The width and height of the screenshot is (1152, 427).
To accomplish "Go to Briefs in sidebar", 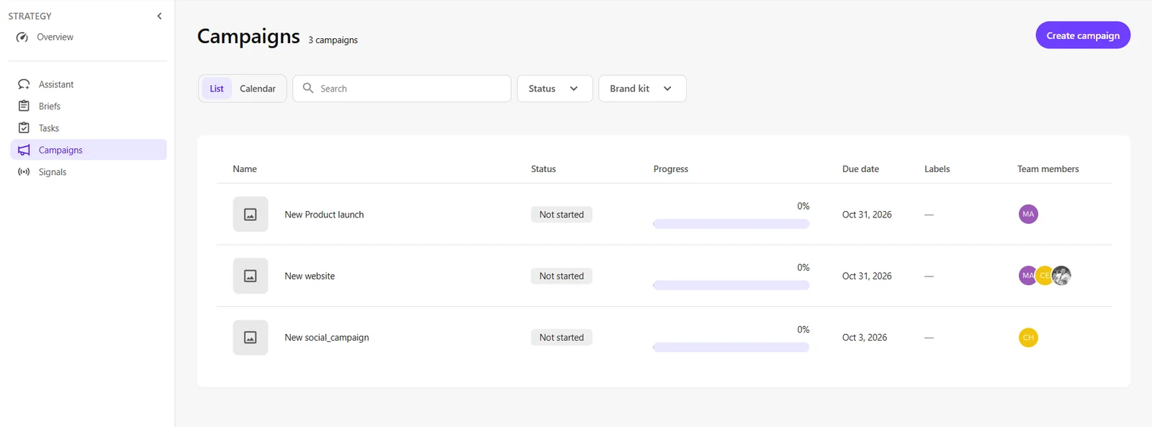I will (50, 106).
